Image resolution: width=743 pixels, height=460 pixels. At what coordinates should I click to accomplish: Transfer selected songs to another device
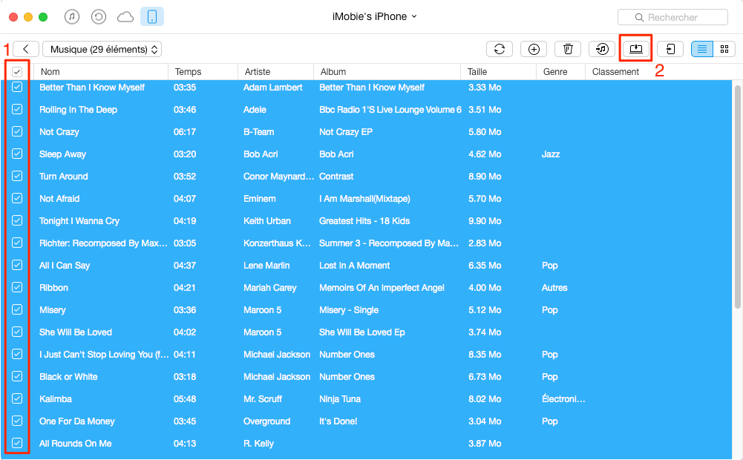click(x=670, y=49)
